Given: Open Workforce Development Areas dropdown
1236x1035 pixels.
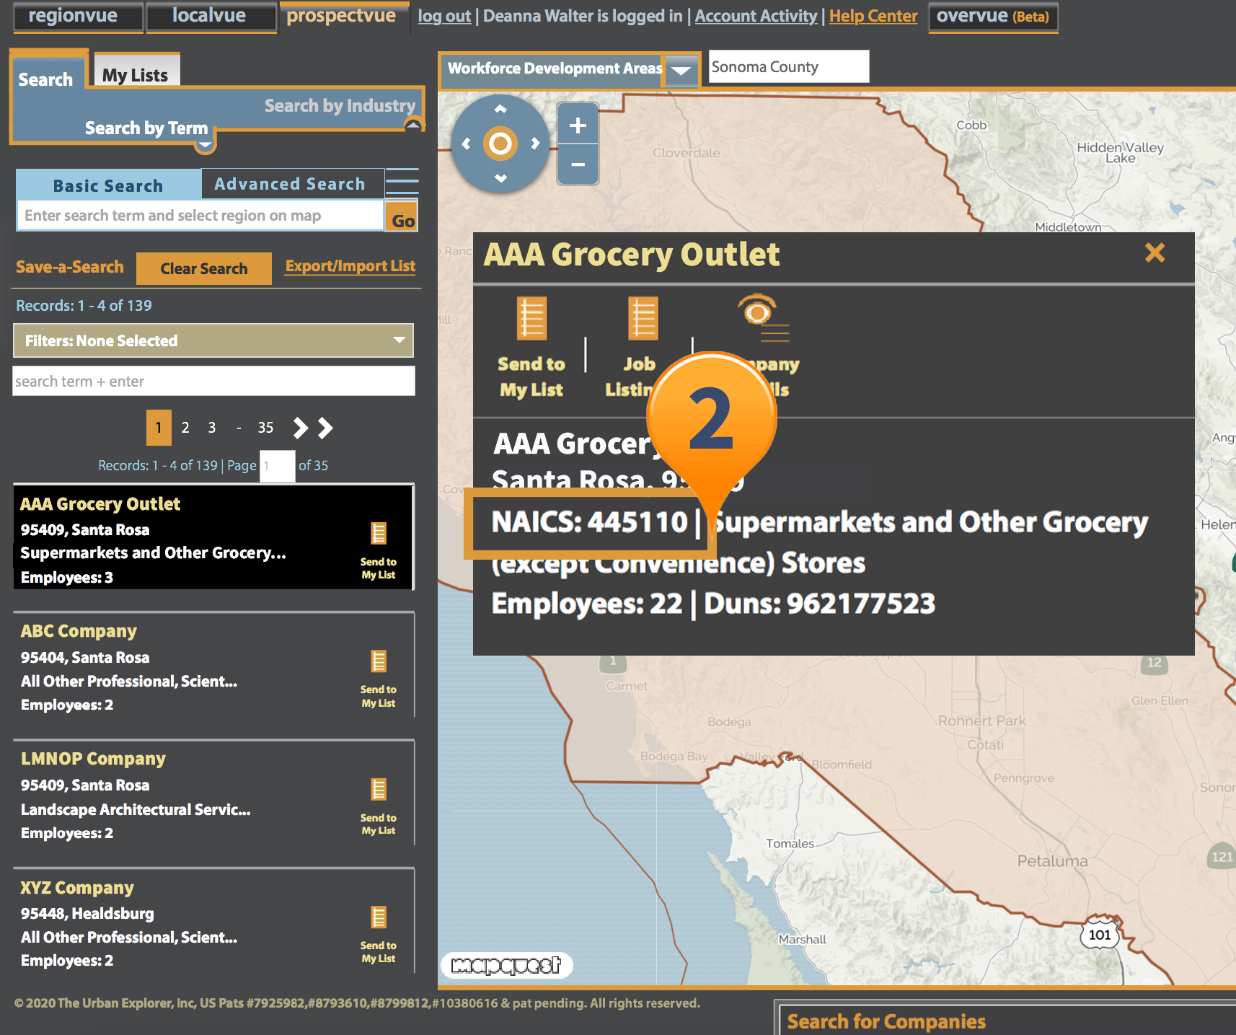Looking at the screenshot, I should pos(681,71).
